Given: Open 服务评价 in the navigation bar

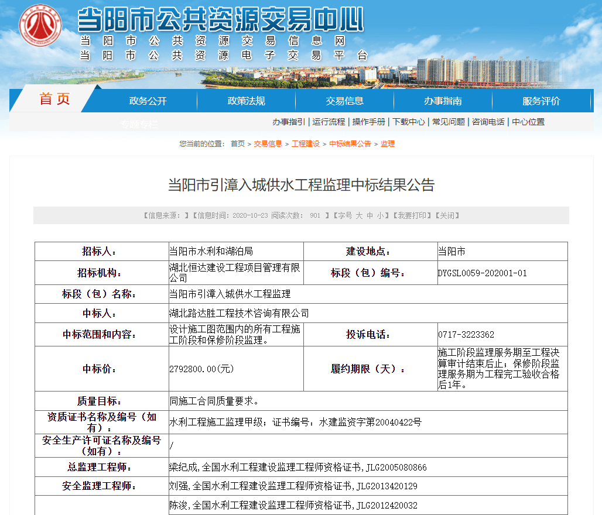Looking at the screenshot, I should tap(541, 101).
